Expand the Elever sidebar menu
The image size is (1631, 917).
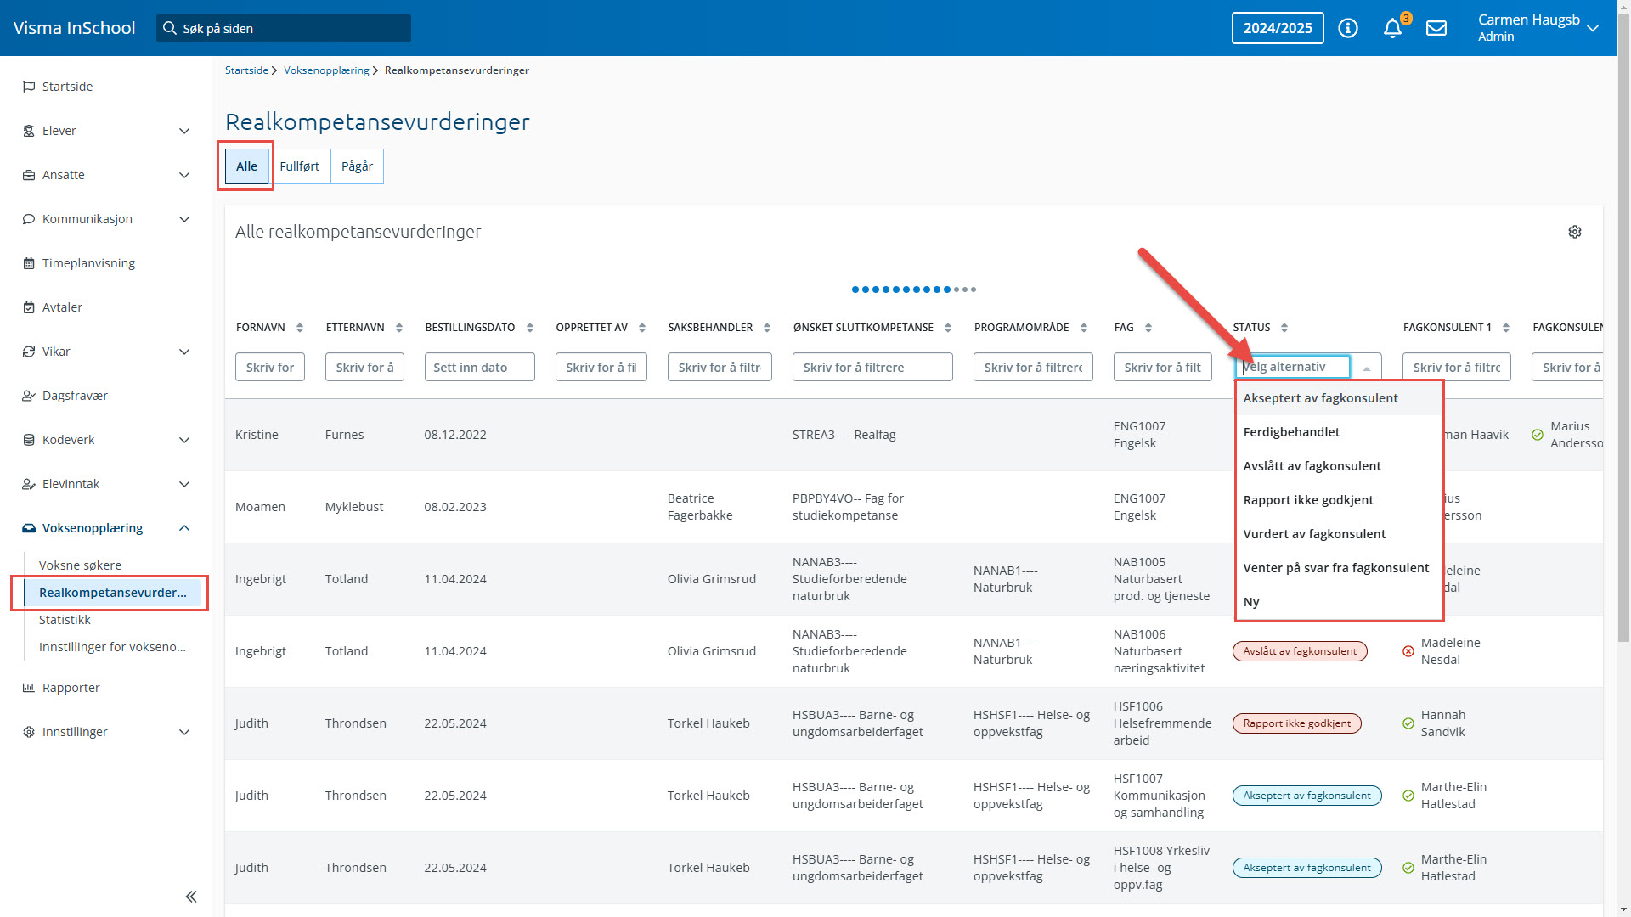[184, 131]
